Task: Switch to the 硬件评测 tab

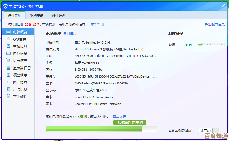Action: click(59, 15)
